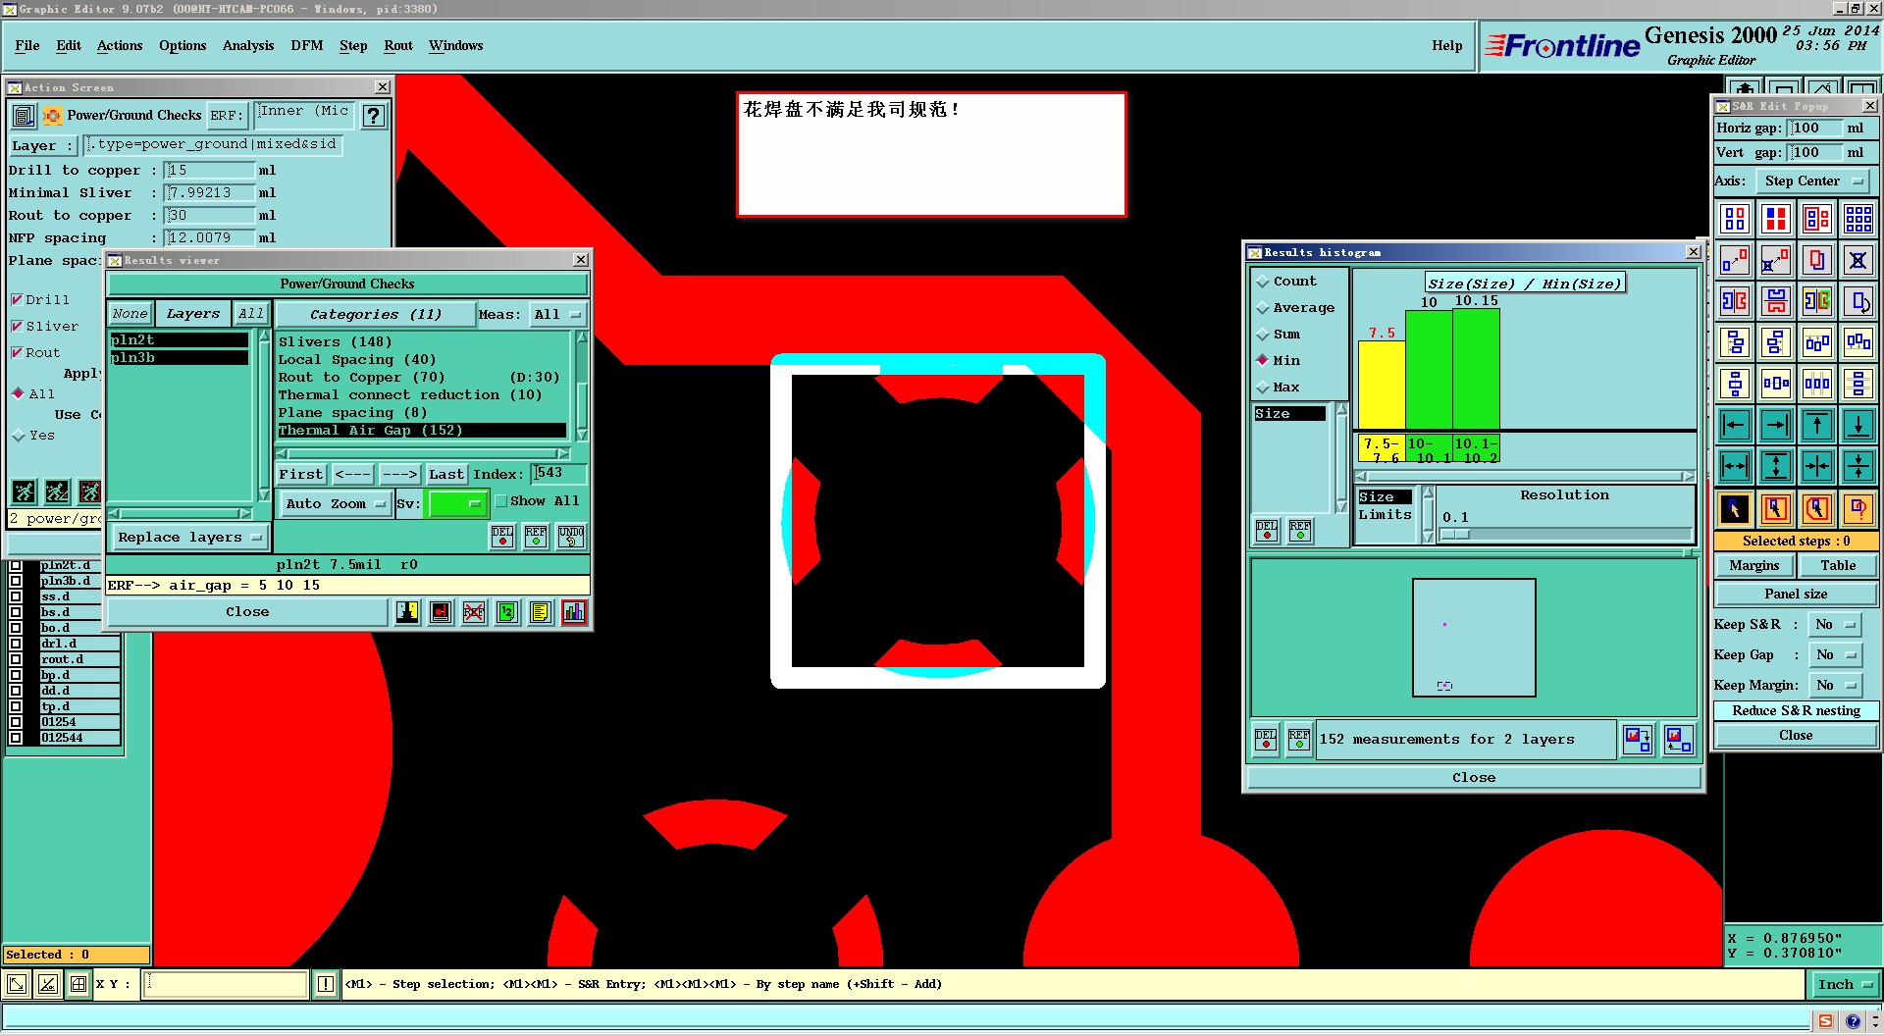Click the Margins button
This screenshot has height=1036, width=1884.
pyautogui.click(x=1754, y=566)
